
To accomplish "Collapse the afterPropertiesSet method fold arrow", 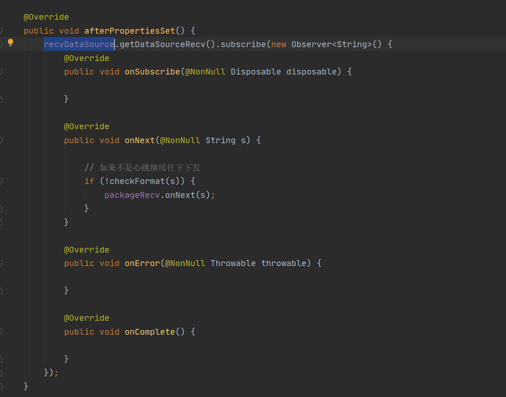I will pos(2,30).
